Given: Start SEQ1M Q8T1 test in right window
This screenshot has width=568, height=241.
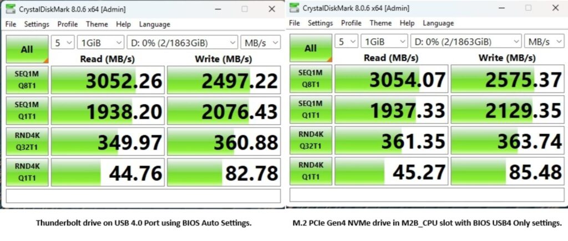Looking at the screenshot, I should pos(311,79).
